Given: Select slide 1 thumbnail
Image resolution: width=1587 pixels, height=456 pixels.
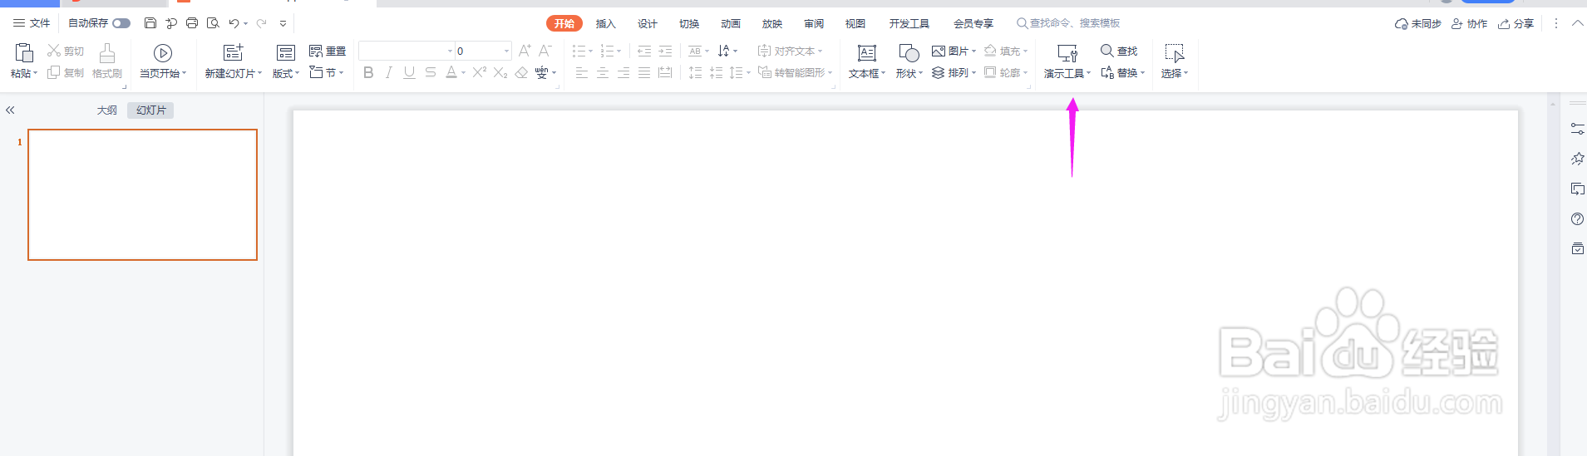Looking at the screenshot, I should click(x=142, y=194).
